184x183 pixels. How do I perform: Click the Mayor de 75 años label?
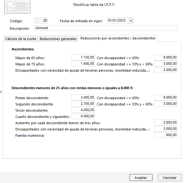[30, 64]
